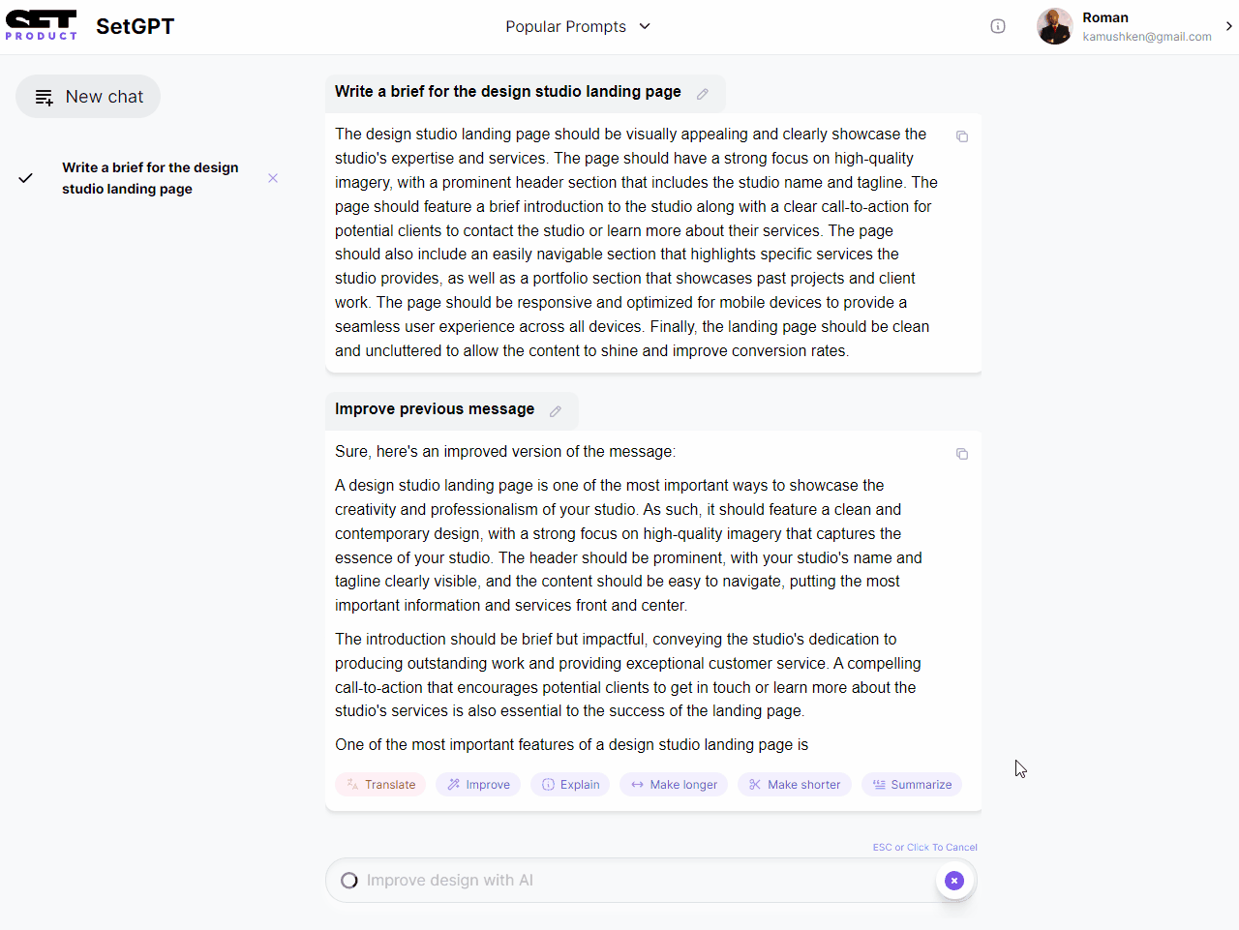1239x930 pixels.
Task: Delete the chat from sidebar list
Action: click(x=273, y=178)
